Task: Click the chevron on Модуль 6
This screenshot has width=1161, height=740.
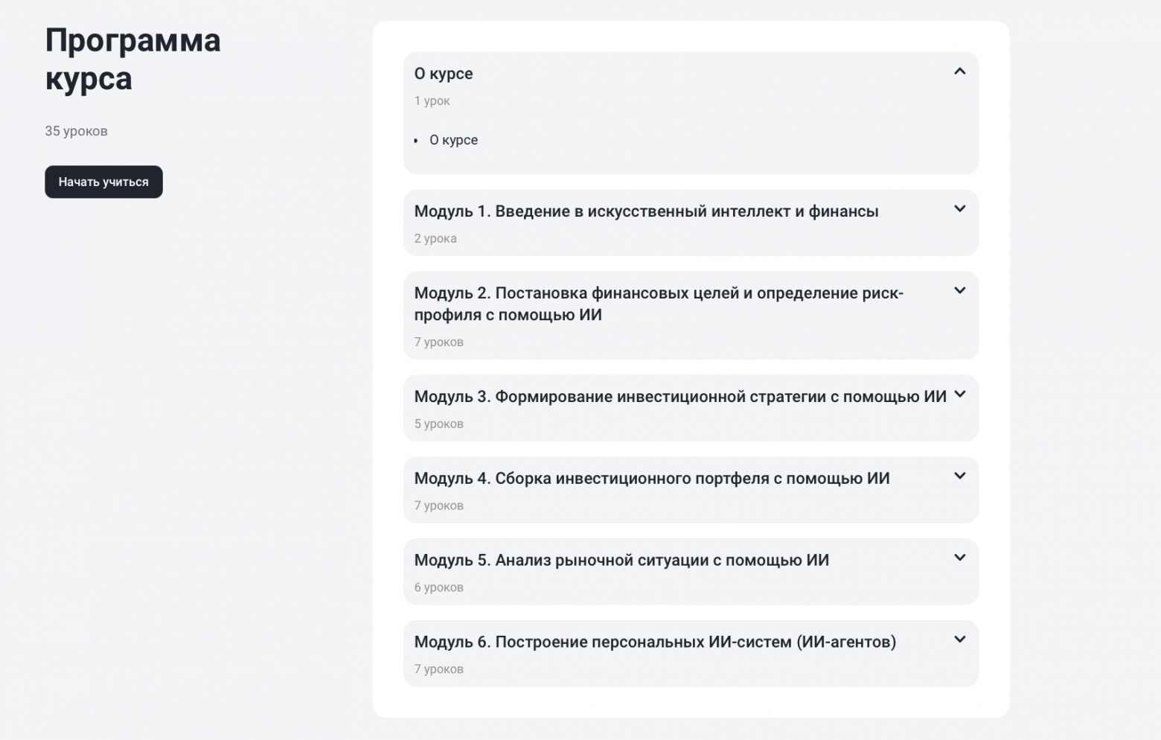Action: (960, 639)
